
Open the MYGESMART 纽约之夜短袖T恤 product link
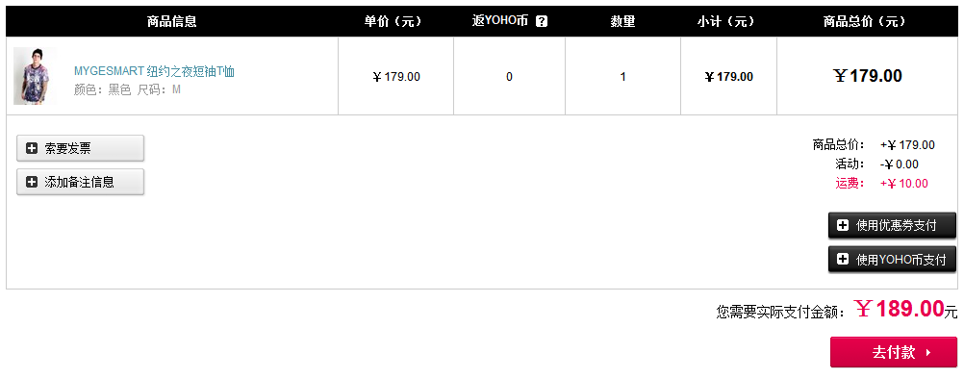point(154,71)
